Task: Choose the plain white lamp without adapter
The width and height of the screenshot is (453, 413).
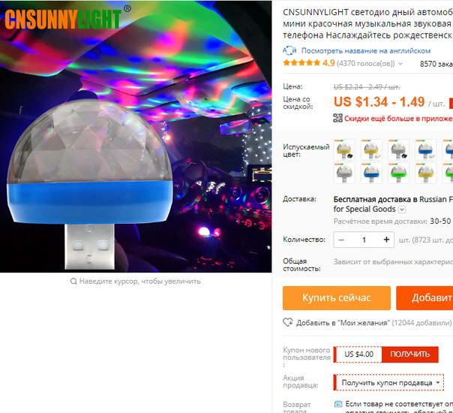Action: point(344,173)
